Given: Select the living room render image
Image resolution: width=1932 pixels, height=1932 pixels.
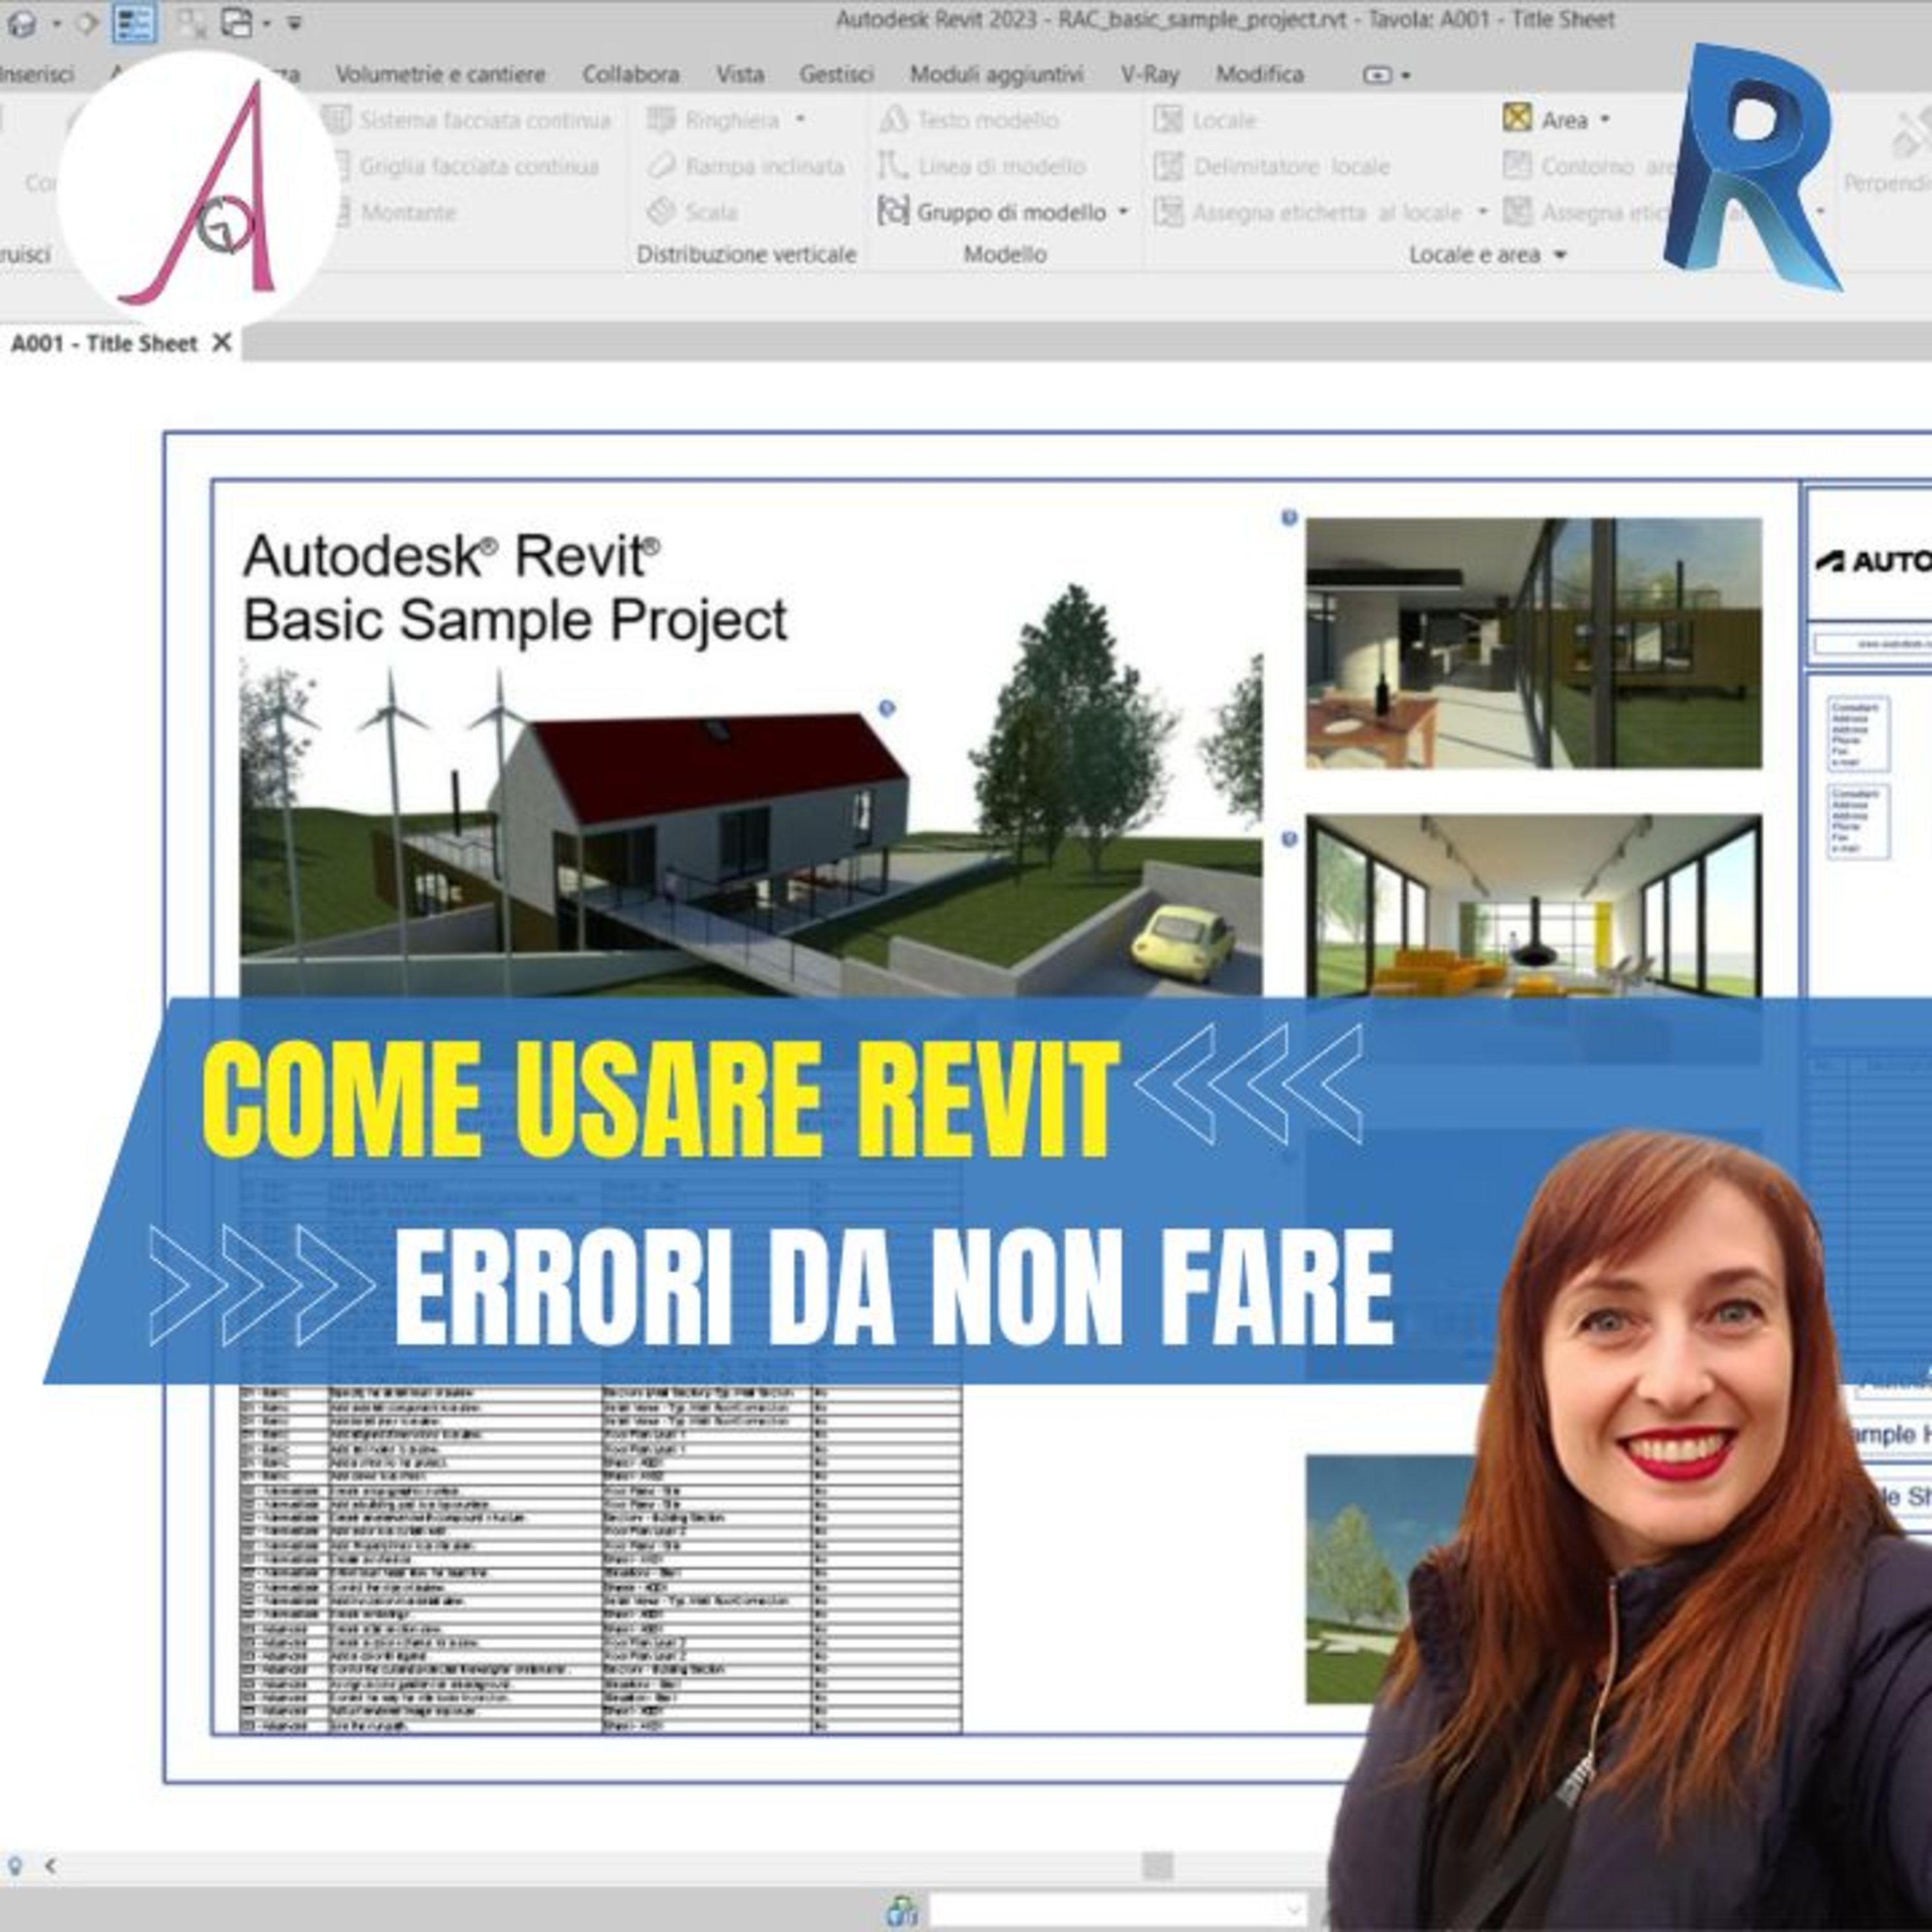Looking at the screenshot, I should (1534, 906).
